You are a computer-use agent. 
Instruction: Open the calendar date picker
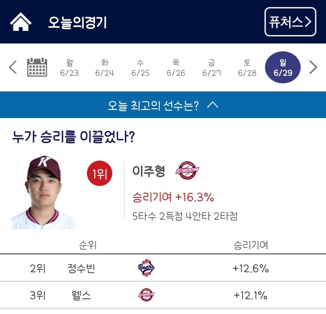(x=37, y=67)
